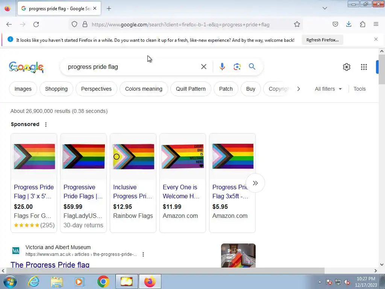The image size is (385, 289).
Task: Select the Buy filter chip
Action: pos(251,89)
